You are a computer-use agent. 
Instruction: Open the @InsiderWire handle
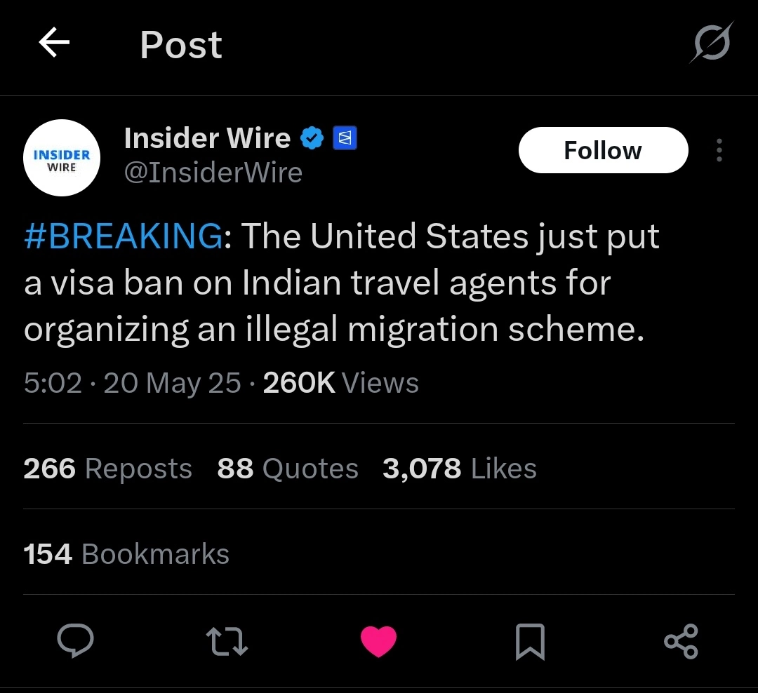click(x=213, y=173)
